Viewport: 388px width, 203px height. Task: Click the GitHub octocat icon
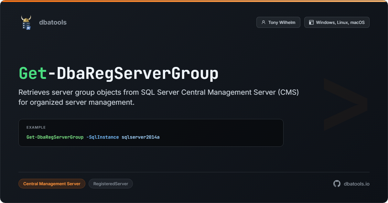[337, 184]
